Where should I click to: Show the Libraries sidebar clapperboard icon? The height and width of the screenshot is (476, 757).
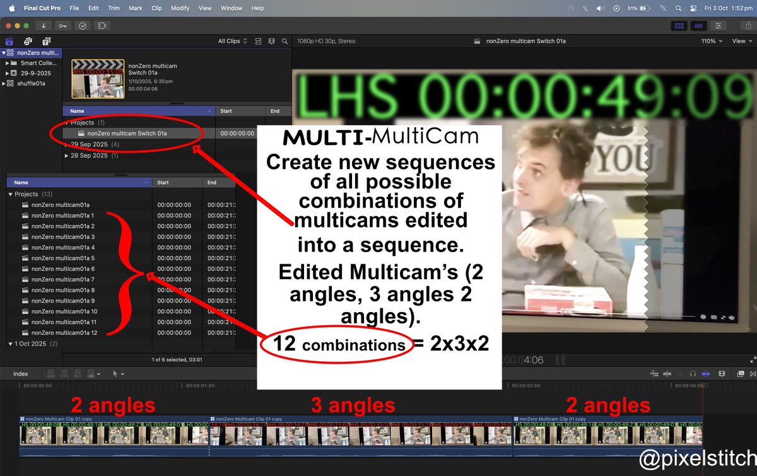click(10, 41)
